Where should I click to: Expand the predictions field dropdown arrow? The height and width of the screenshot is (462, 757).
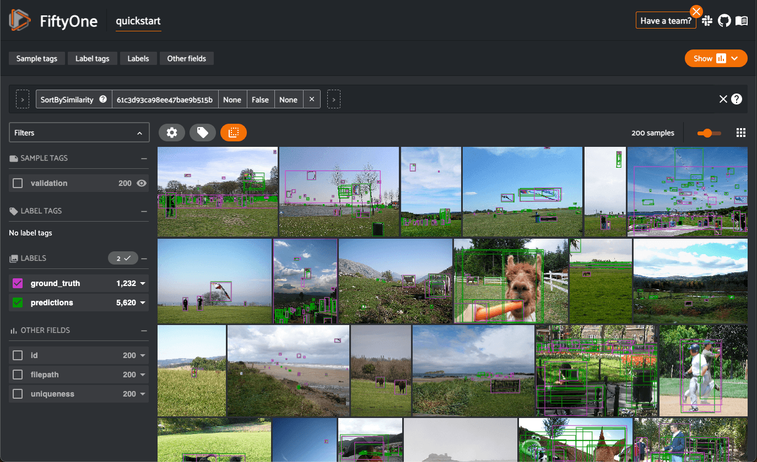(x=143, y=302)
